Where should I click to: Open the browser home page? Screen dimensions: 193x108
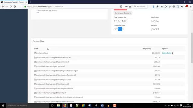pyautogui.click(x=15, y=7)
